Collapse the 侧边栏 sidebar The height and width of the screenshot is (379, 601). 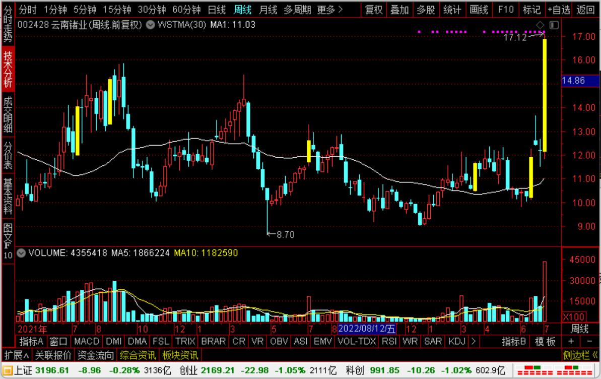click(x=581, y=355)
